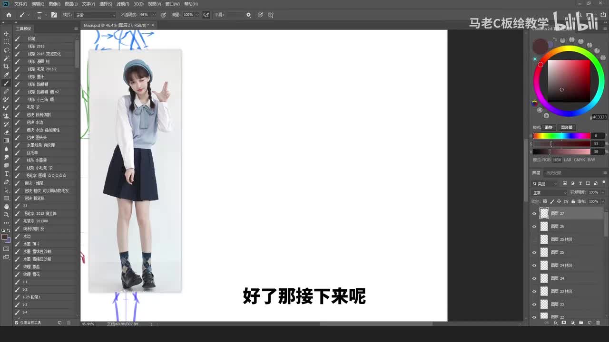
Task: Open the smoothing options gear
Action: pyautogui.click(x=248, y=15)
